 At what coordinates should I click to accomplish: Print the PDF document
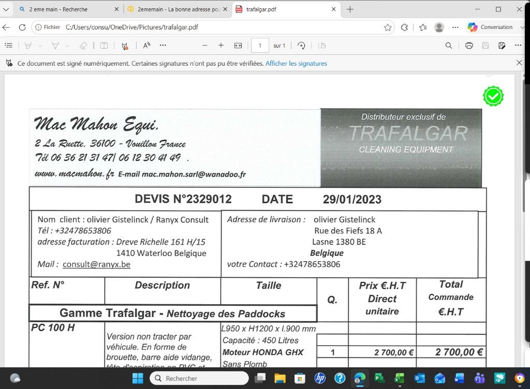click(469, 46)
